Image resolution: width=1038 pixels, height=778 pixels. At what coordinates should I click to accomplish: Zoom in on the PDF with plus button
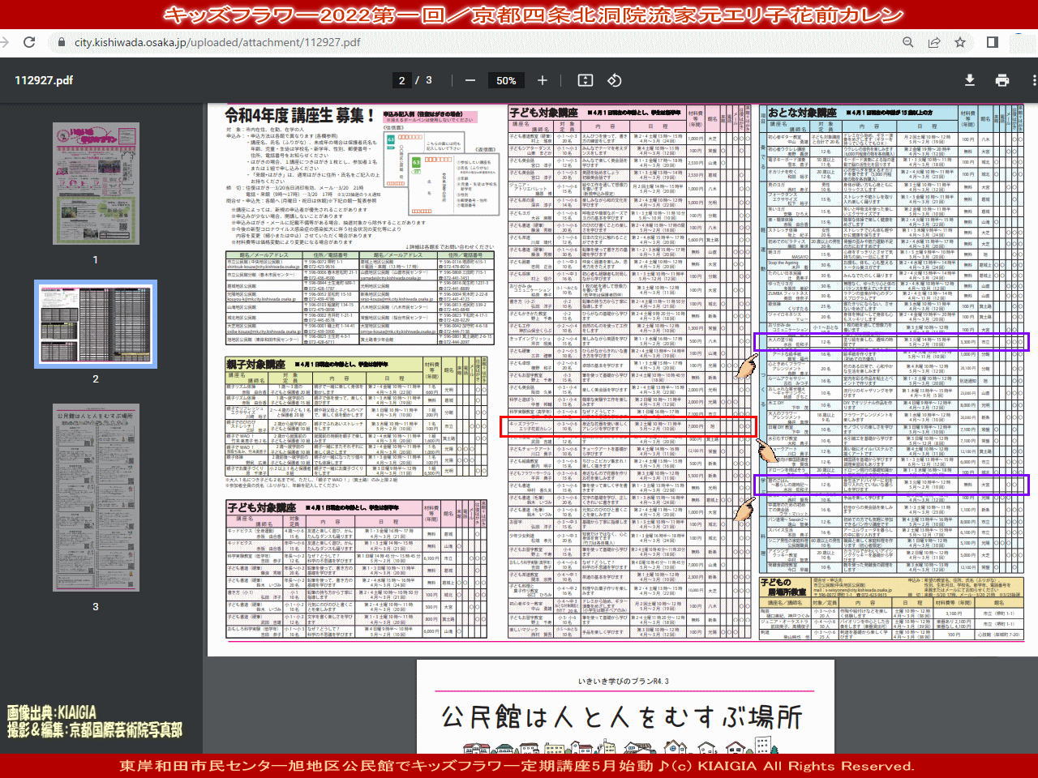click(x=543, y=80)
